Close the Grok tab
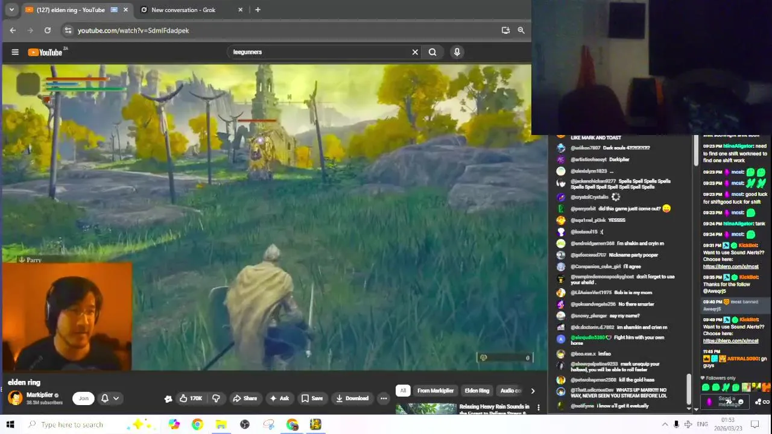The width and height of the screenshot is (772, 434). [x=241, y=10]
